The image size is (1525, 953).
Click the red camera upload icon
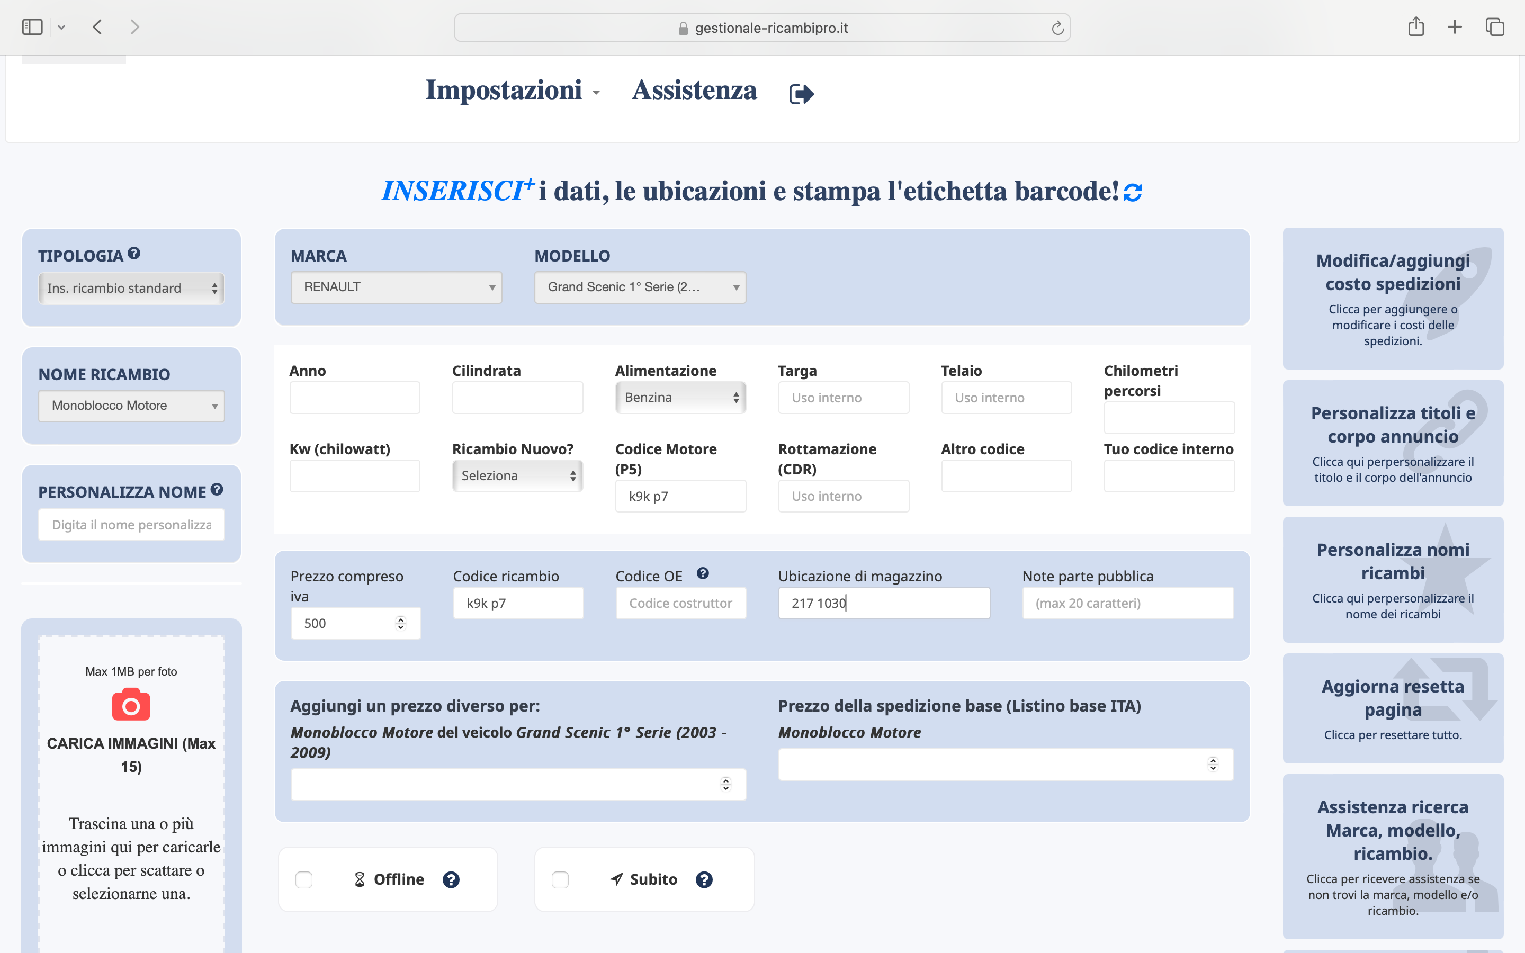pos(131,705)
